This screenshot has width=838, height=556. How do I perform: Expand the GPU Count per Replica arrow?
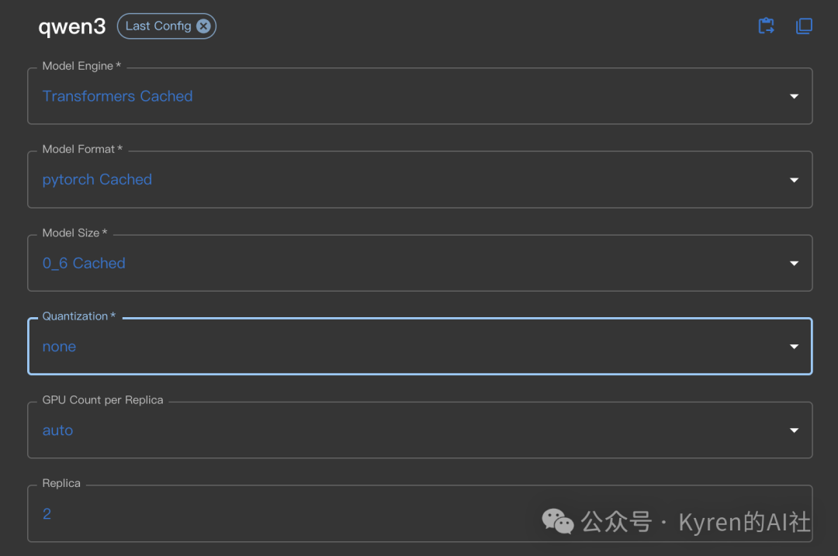pyautogui.click(x=794, y=430)
